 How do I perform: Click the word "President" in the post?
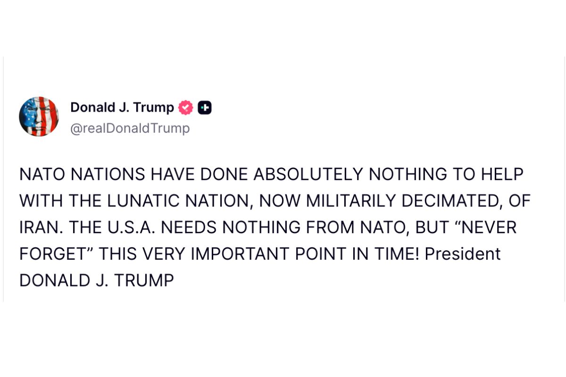pos(462,254)
